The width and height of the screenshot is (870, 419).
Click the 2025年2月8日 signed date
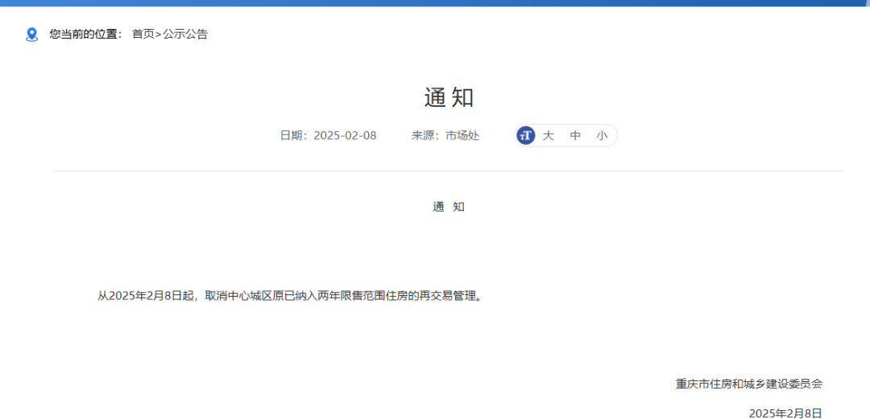click(785, 413)
